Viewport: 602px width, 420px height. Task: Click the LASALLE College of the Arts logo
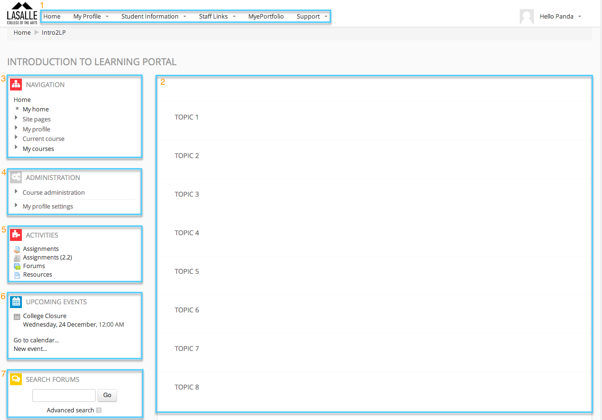click(22, 14)
